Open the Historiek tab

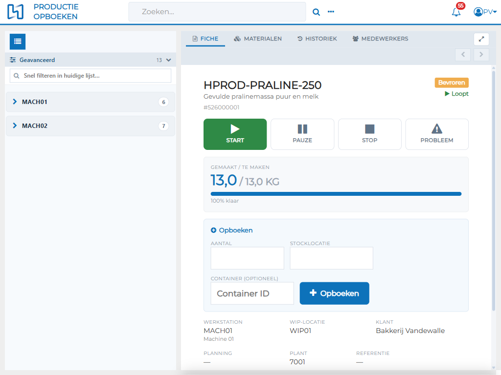tap(317, 39)
